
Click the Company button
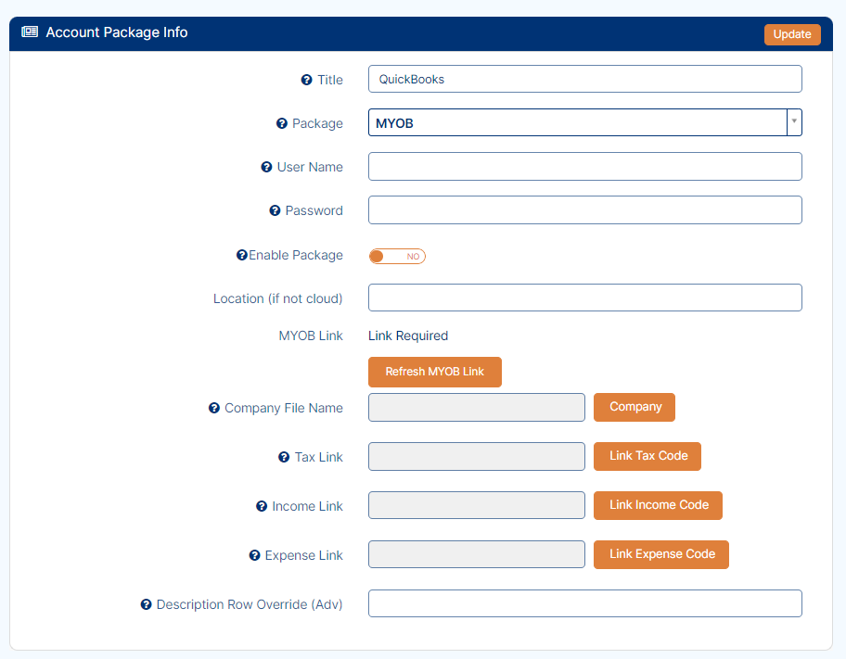click(634, 407)
